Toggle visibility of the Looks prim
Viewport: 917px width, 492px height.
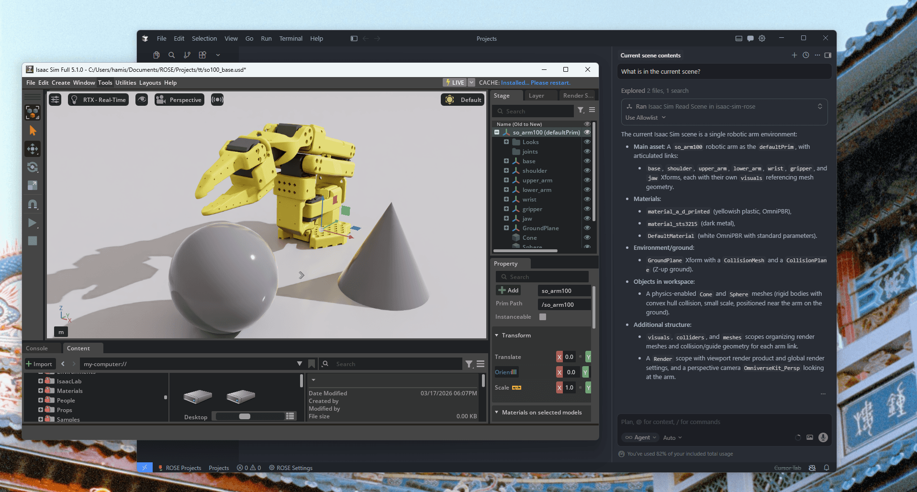pyautogui.click(x=587, y=142)
